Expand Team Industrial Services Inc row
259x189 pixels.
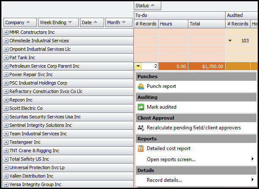6,134
